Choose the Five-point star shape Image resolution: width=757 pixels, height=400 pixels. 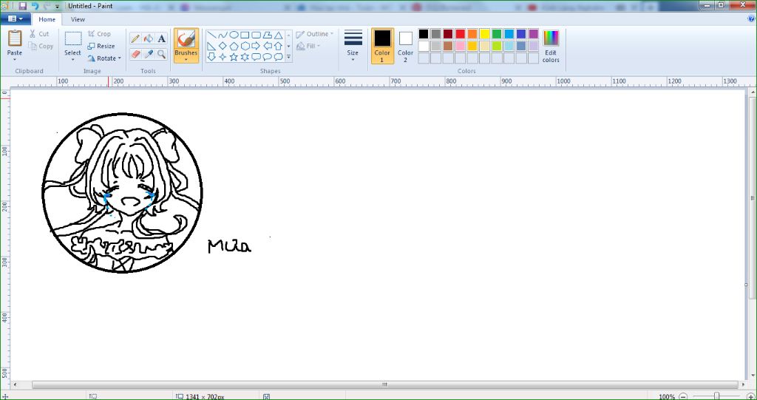pos(234,57)
